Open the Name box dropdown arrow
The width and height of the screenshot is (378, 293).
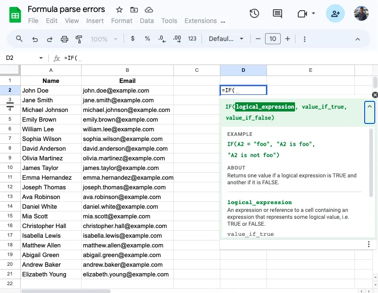[41, 58]
